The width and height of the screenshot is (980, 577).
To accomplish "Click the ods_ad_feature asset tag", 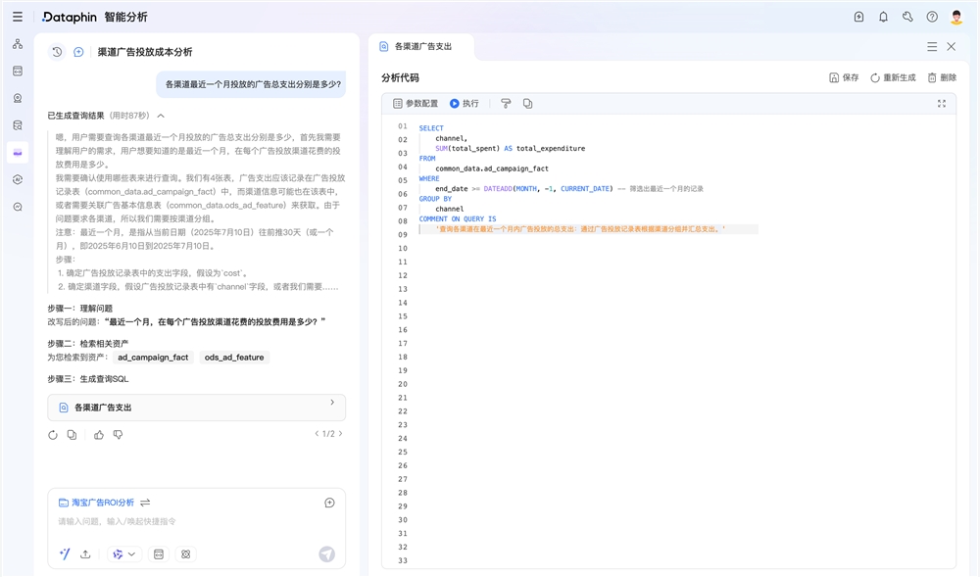I will [234, 358].
